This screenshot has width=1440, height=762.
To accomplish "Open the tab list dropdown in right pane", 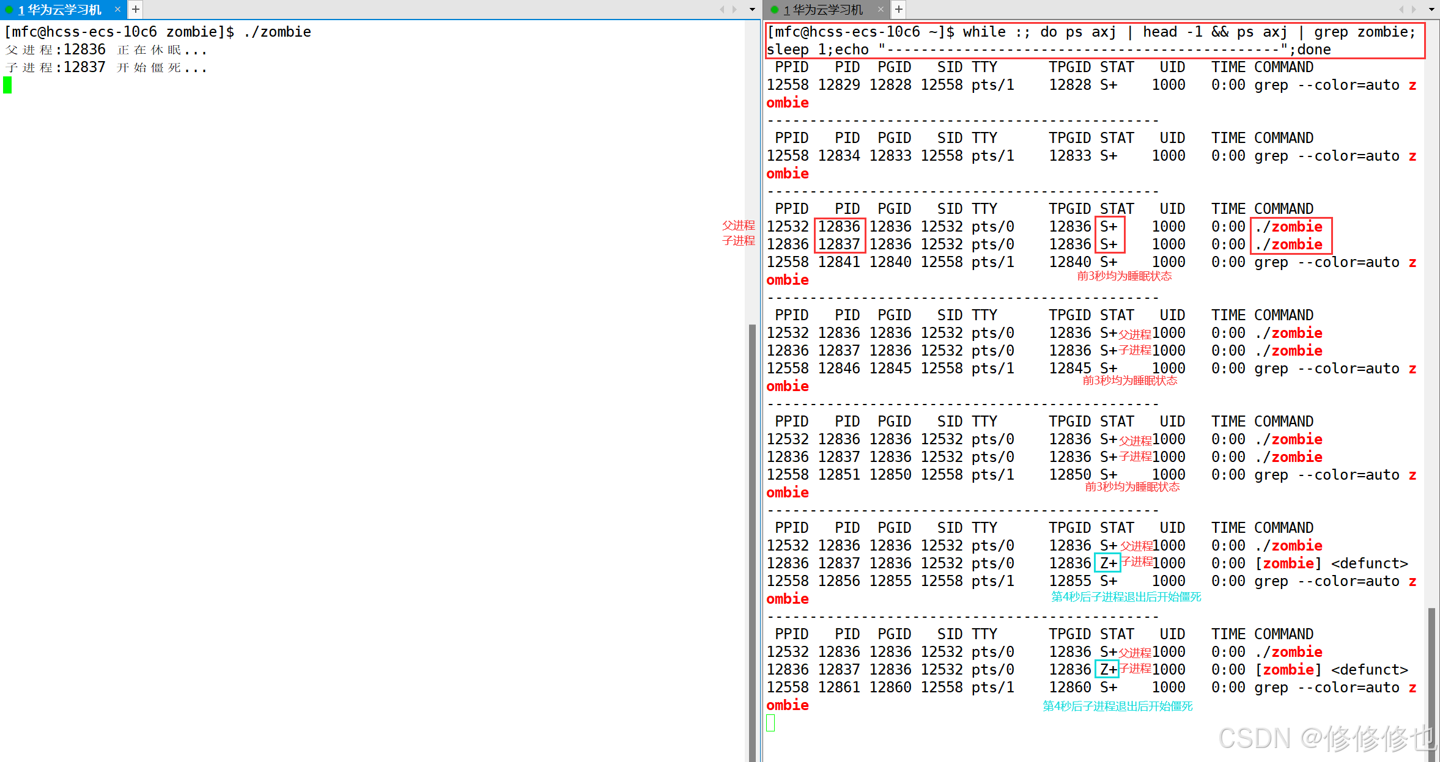I will [1431, 9].
